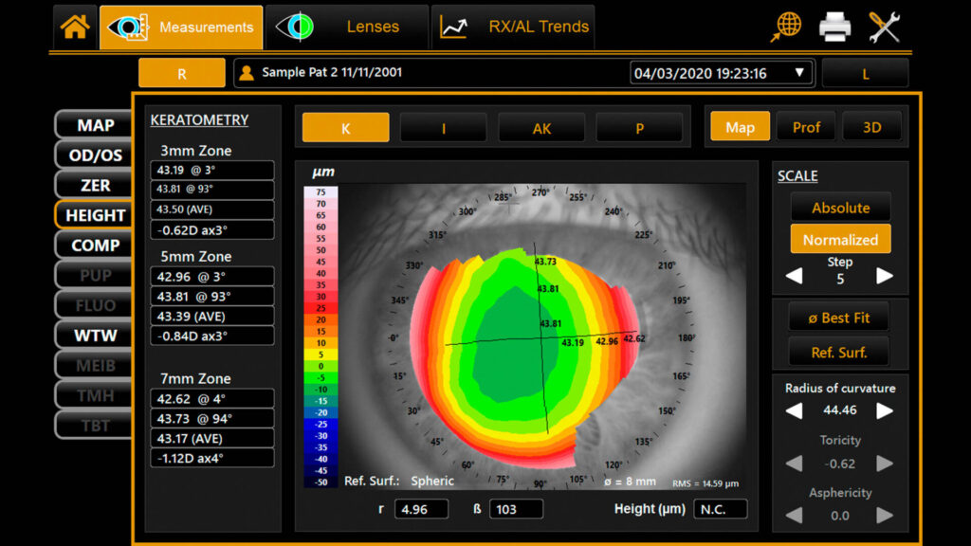Click the micrometer color scale bar
Image resolution: width=971 pixels, height=546 pixels.
(x=321, y=337)
